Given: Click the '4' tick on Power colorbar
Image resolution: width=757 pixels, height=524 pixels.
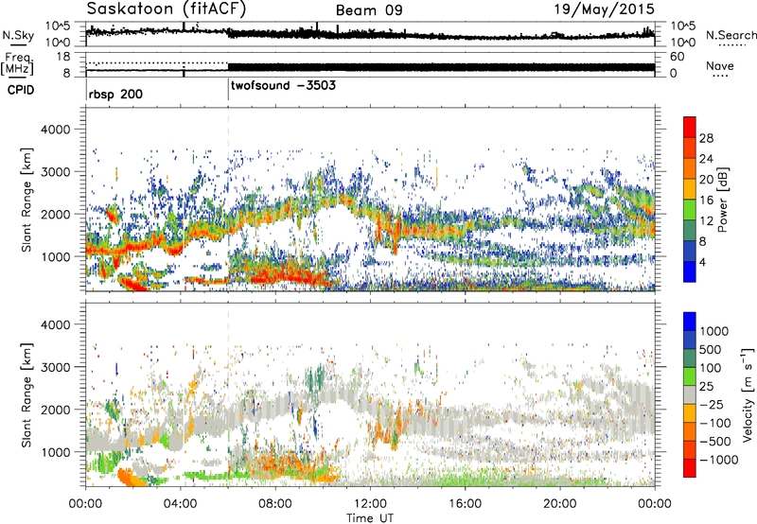Looking at the screenshot, I should (703, 262).
